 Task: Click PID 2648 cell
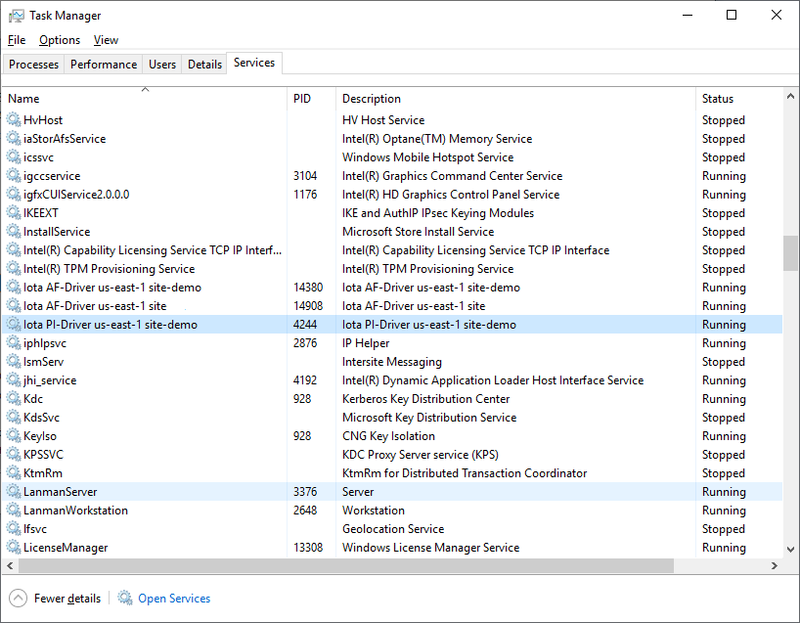coord(305,511)
